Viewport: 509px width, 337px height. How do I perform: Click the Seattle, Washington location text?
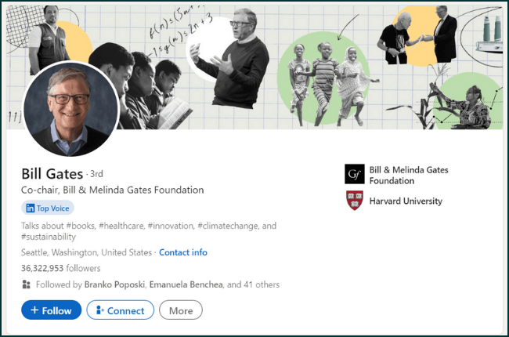click(x=86, y=252)
